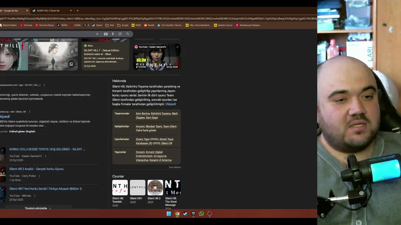This screenshot has width=401, height=225.
Task: Clear the Google search box text
Action: click(x=97, y=34)
